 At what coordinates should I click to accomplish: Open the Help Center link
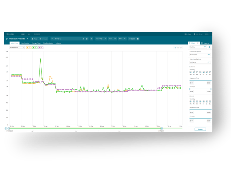(x=198, y=34)
